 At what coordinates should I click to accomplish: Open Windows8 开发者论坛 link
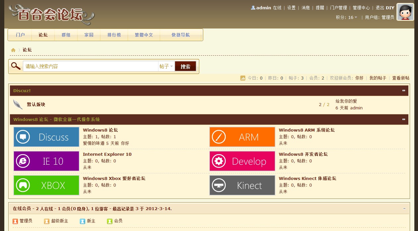[303, 154]
